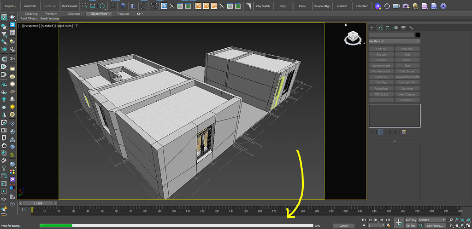The width and height of the screenshot is (472, 229).
Task: Click the blue video camera icon
Action: click(x=396, y=6)
